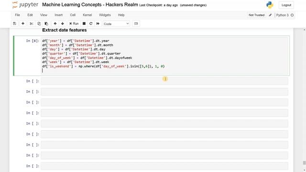306x172 pixels.
Task: Click the Extract date features heading
Action: tap(65, 30)
